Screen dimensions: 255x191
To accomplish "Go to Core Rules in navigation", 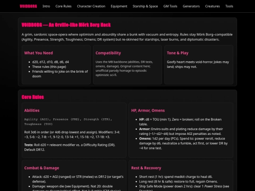I will pos(63,6).
